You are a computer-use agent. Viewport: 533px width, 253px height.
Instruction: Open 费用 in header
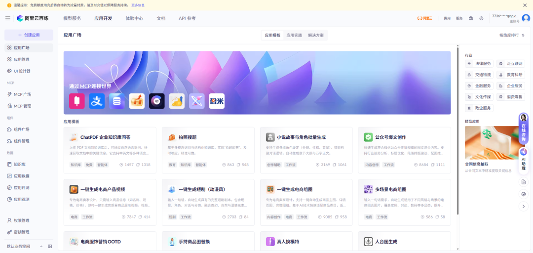click(x=447, y=18)
